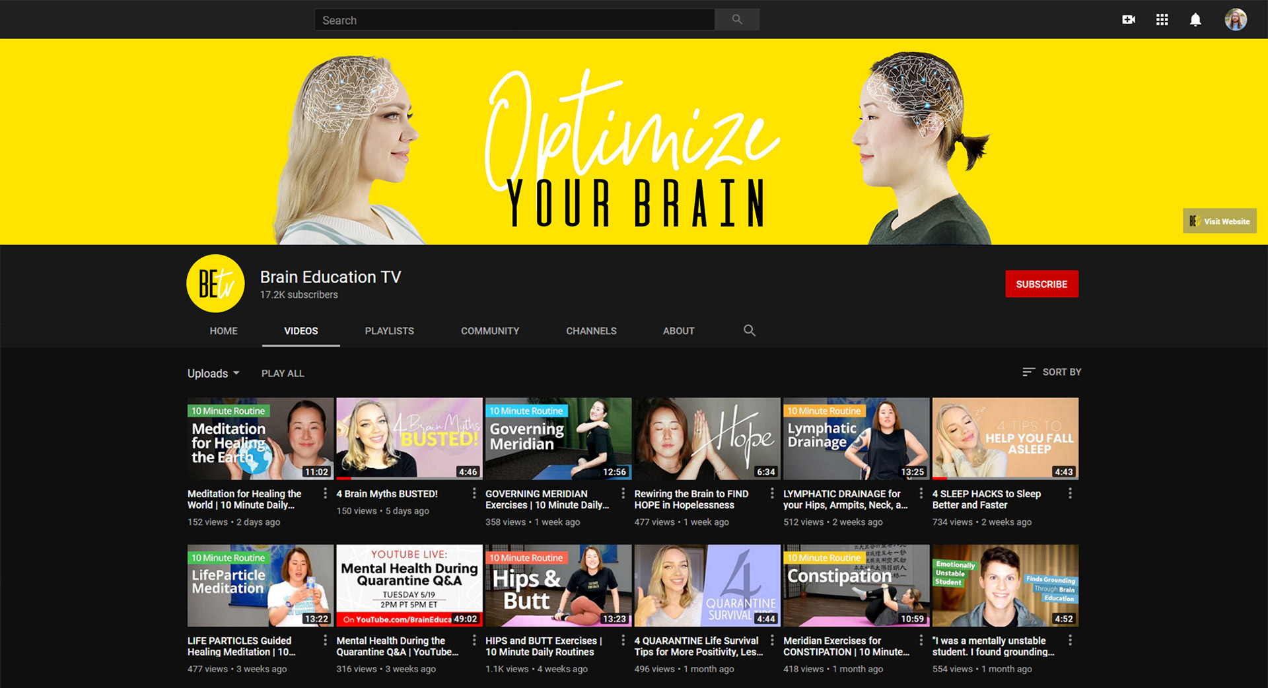Image resolution: width=1268 pixels, height=688 pixels.
Task: Open the PLAYLISTS tab
Action: click(390, 331)
